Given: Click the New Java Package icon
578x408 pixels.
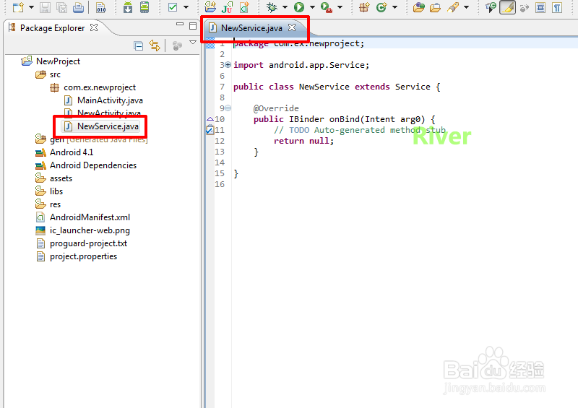Looking at the screenshot, I should coord(364,7).
